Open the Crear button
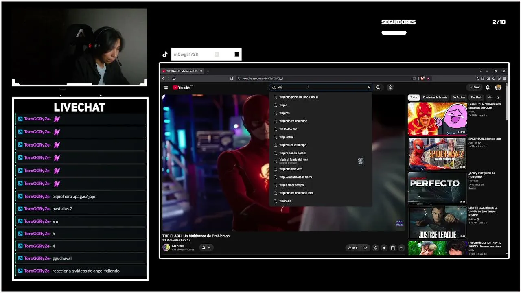This screenshot has height=293, width=521. coord(475,87)
